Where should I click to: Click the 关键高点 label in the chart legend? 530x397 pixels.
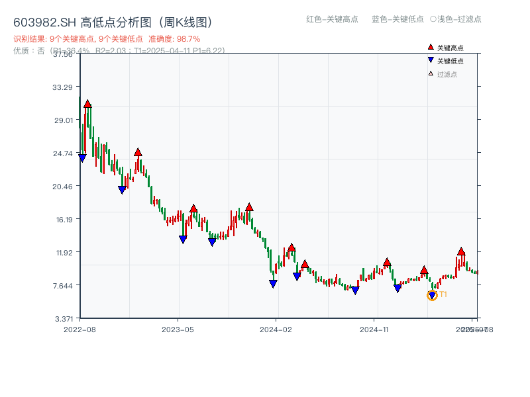(x=450, y=48)
